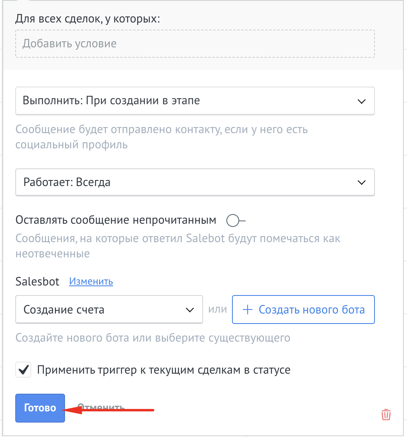This screenshot has width=407, height=437.
Task: Click the "Для всех сделок, у которых:" heading
Action: [x=88, y=19]
